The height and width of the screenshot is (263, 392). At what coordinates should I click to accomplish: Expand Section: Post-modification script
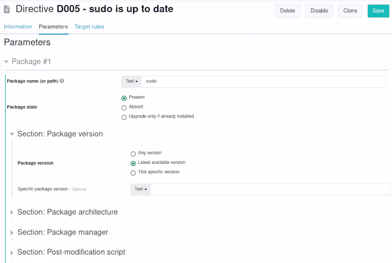[12, 252]
